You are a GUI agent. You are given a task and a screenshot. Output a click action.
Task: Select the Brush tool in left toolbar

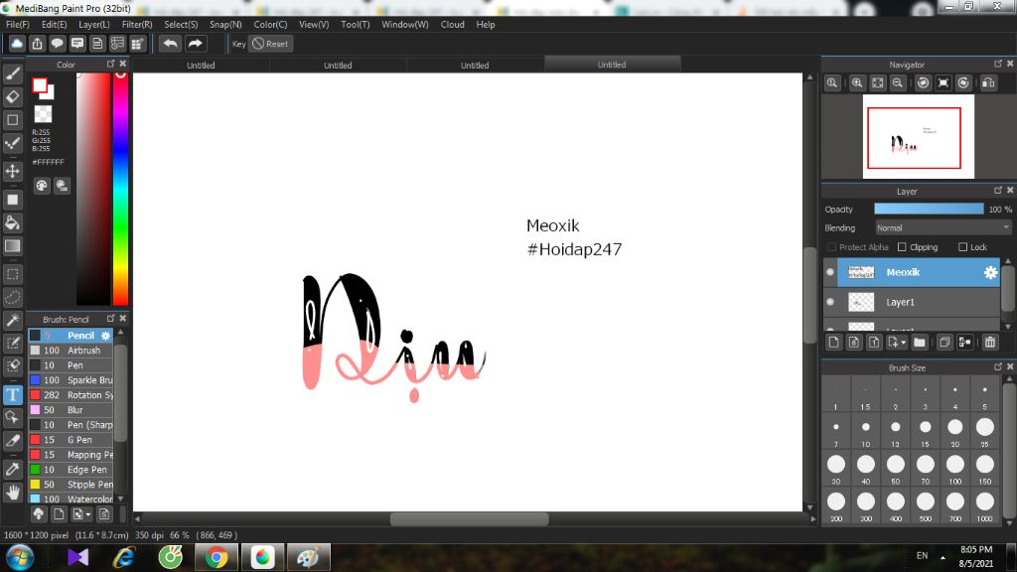[x=12, y=73]
